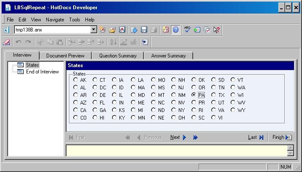Image resolution: width=302 pixels, height=172 pixels.
Task: Click the scissors cut icon
Action: pyautogui.click(x=40, y=42)
